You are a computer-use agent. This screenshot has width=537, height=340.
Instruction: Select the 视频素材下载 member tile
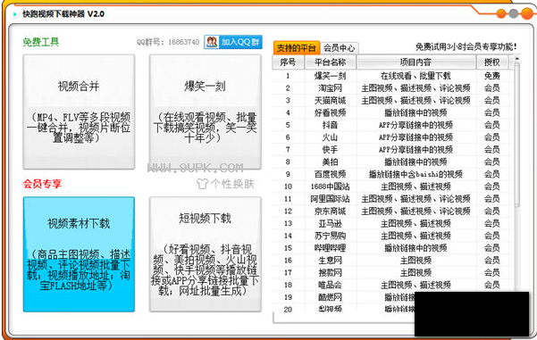tap(79, 254)
